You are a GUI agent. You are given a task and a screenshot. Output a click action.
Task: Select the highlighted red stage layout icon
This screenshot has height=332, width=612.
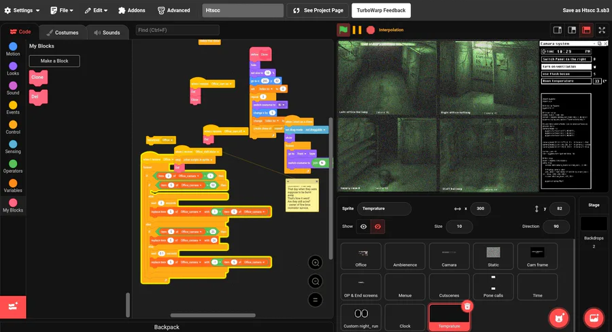(586, 30)
